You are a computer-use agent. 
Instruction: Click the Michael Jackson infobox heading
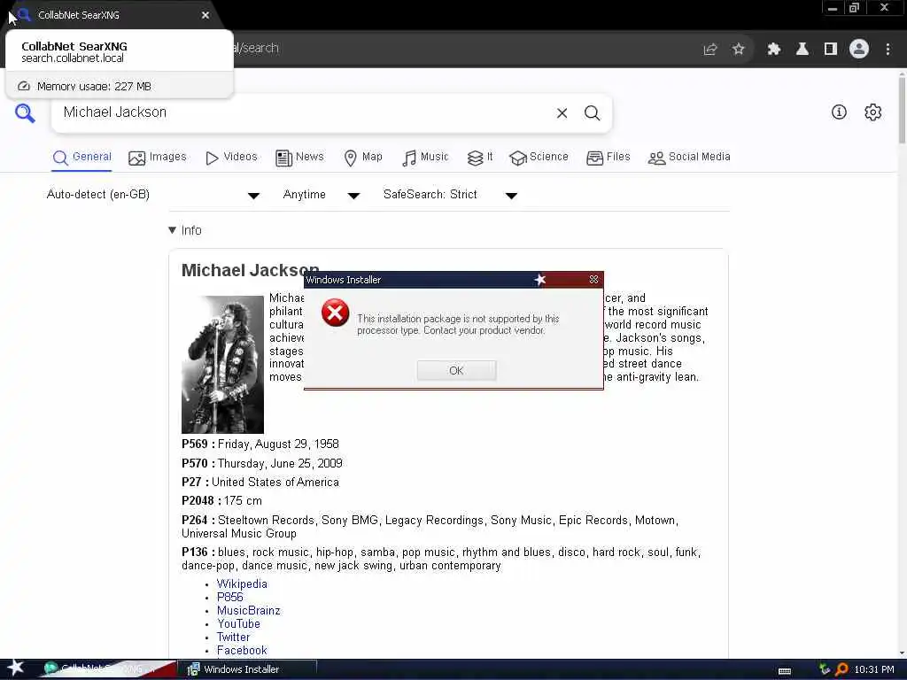point(250,270)
